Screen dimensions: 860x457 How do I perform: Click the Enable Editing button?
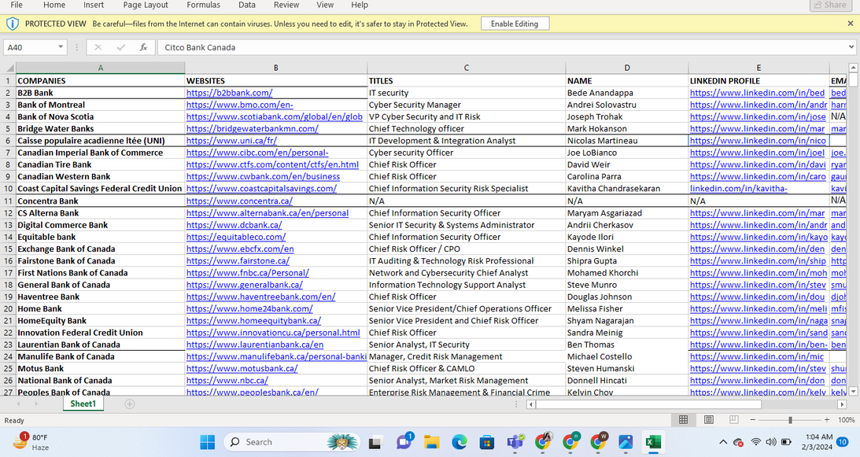(x=515, y=24)
